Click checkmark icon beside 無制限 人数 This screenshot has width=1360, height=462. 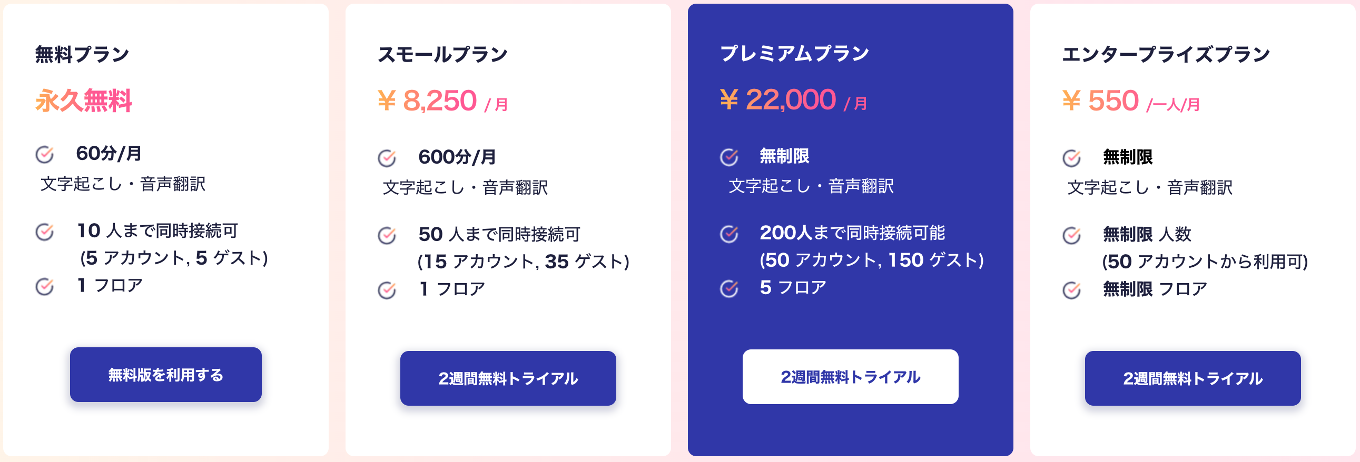[1072, 235]
